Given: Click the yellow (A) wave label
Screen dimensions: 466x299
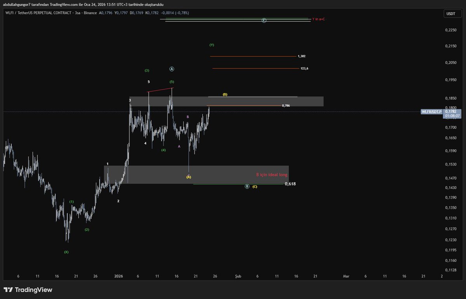Looking at the screenshot, I should coord(189,177).
